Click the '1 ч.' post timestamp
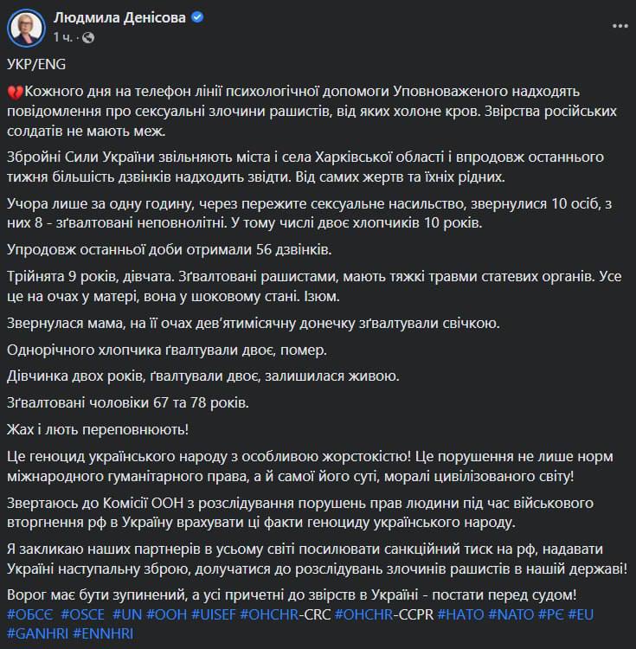The image size is (636, 649). [63, 37]
